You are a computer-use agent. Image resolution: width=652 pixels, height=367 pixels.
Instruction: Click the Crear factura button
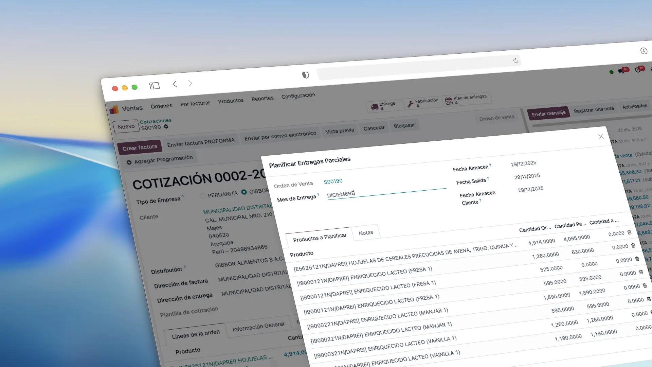[x=140, y=147]
